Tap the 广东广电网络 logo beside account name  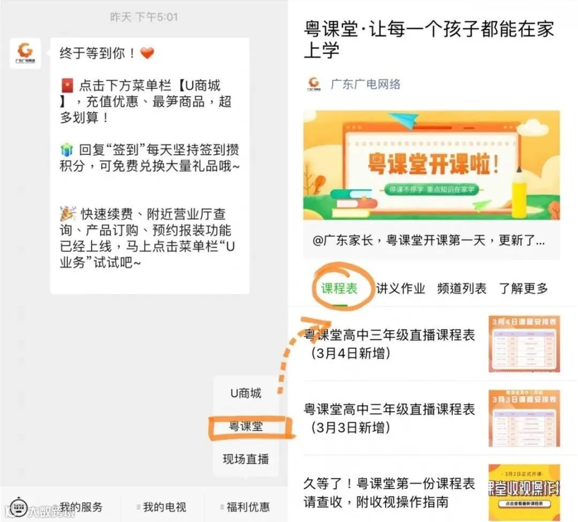pos(314,84)
